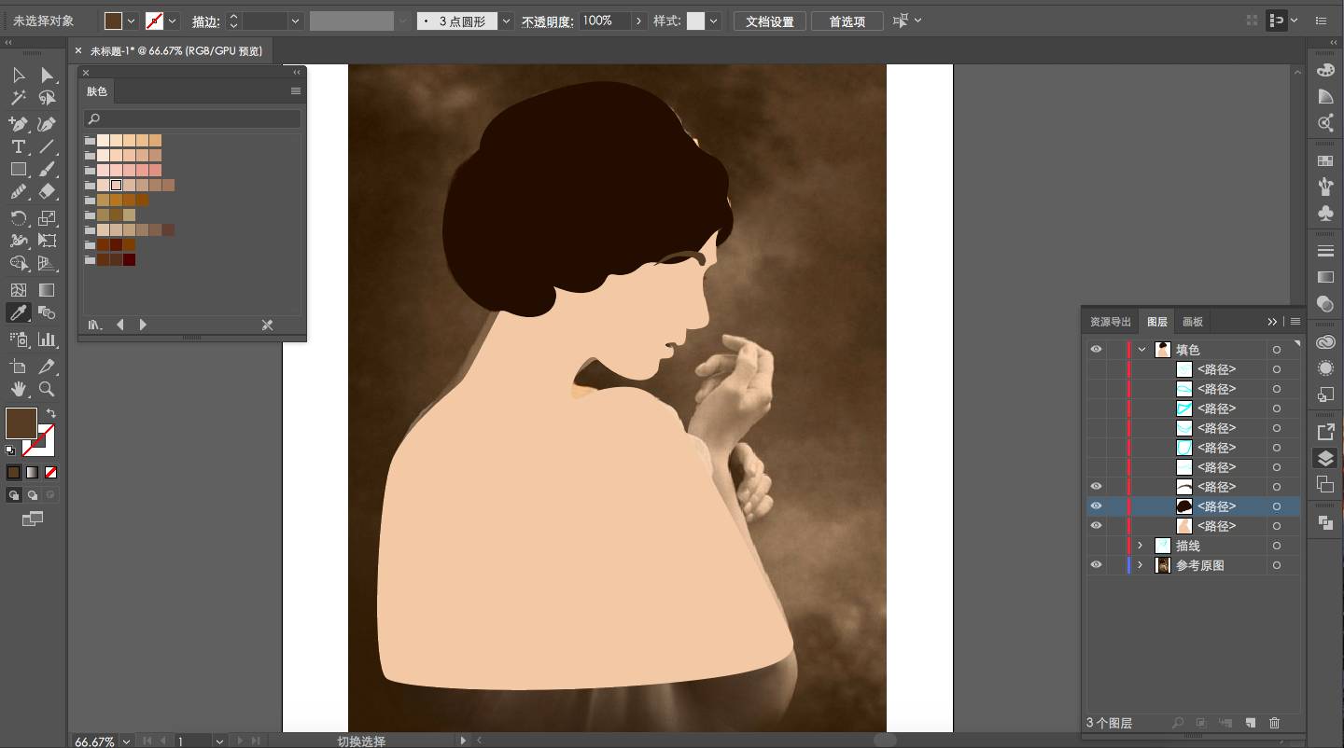The width and height of the screenshot is (1344, 748).
Task: Select the Hand tool
Action: pyautogui.click(x=18, y=389)
